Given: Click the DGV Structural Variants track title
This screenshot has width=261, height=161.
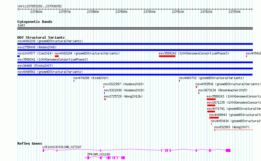Looking at the screenshot, I should click(x=41, y=37).
